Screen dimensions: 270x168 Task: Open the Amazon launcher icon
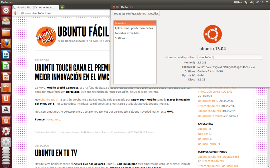(6, 109)
